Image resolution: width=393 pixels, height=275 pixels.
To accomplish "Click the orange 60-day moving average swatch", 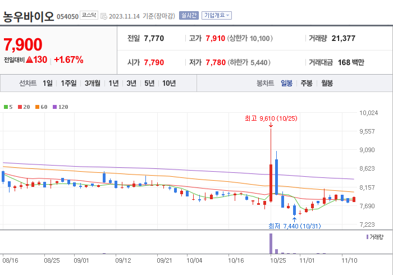I will (x=38, y=107).
